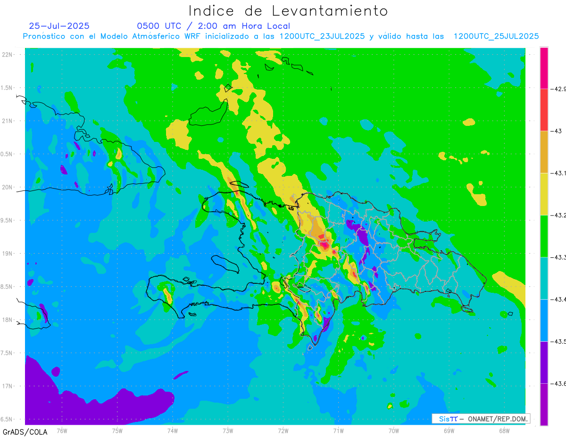Select the teal legend color band
The height and width of the screenshot is (437, 566).
click(x=544, y=278)
